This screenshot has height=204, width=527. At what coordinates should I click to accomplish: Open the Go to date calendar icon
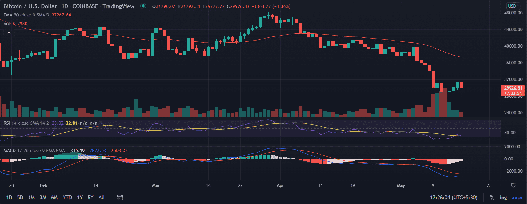(120, 198)
